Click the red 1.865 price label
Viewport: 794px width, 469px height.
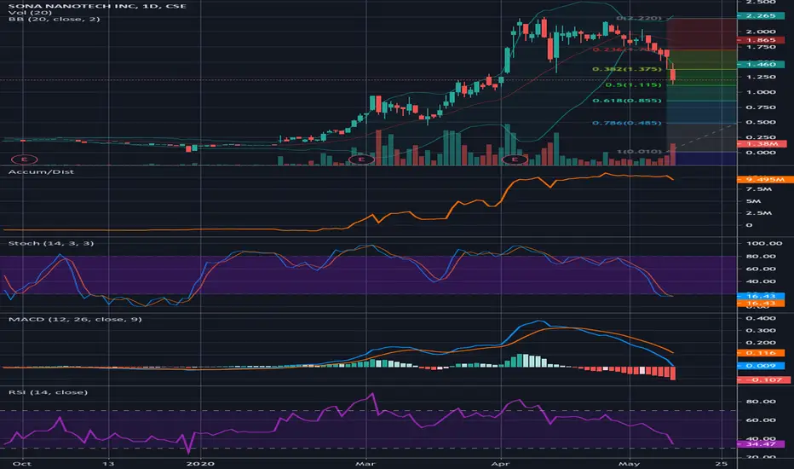click(x=761, y=40)
